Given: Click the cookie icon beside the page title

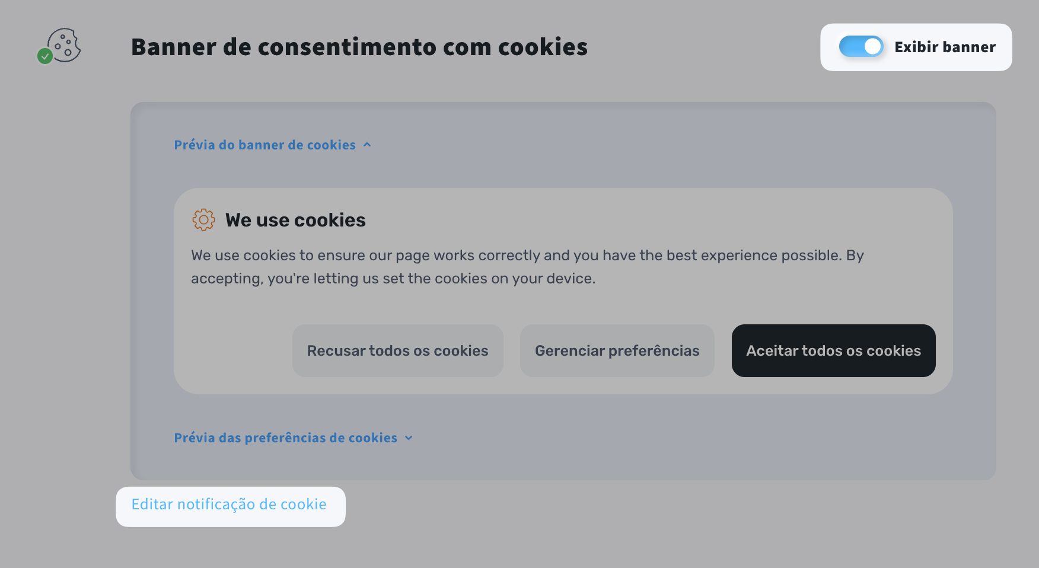Looking at the screenshot, I should coord(65,44).
